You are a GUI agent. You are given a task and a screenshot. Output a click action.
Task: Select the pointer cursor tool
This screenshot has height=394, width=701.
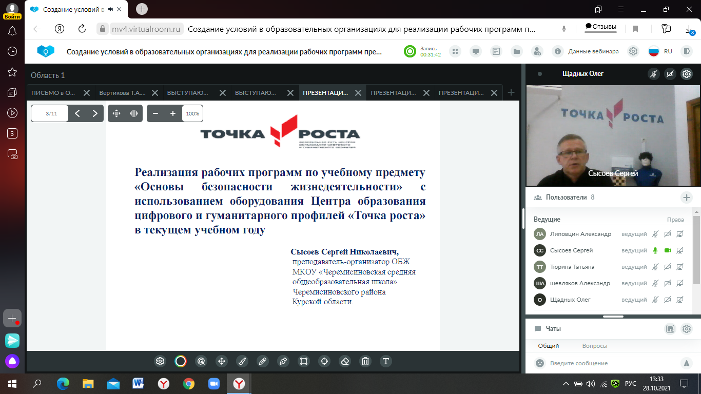click(x=201, y=361)
